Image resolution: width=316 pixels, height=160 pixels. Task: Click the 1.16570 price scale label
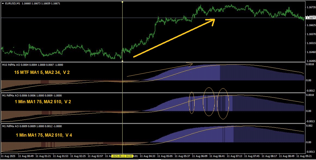(x=311, y=34)
